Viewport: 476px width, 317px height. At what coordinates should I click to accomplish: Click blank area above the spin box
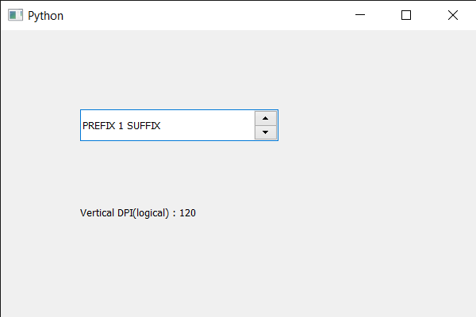179,70
